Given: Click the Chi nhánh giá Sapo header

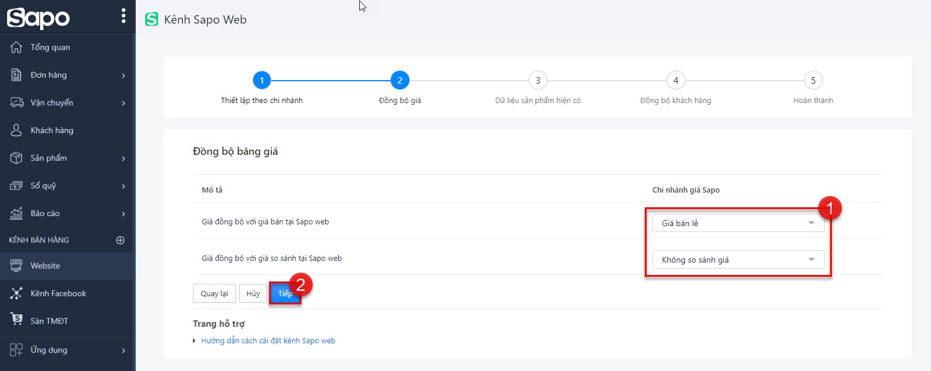Looking at the screenshot, I should 686,190.
